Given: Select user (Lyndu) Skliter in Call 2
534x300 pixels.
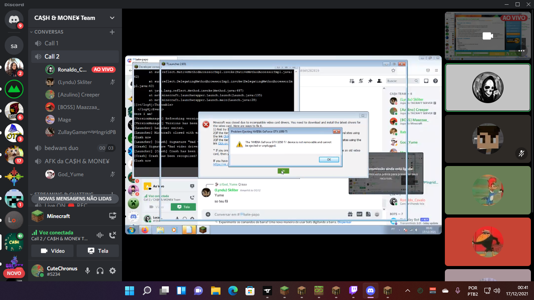Looking at the screenshot, I should click(x=81, y=82).
